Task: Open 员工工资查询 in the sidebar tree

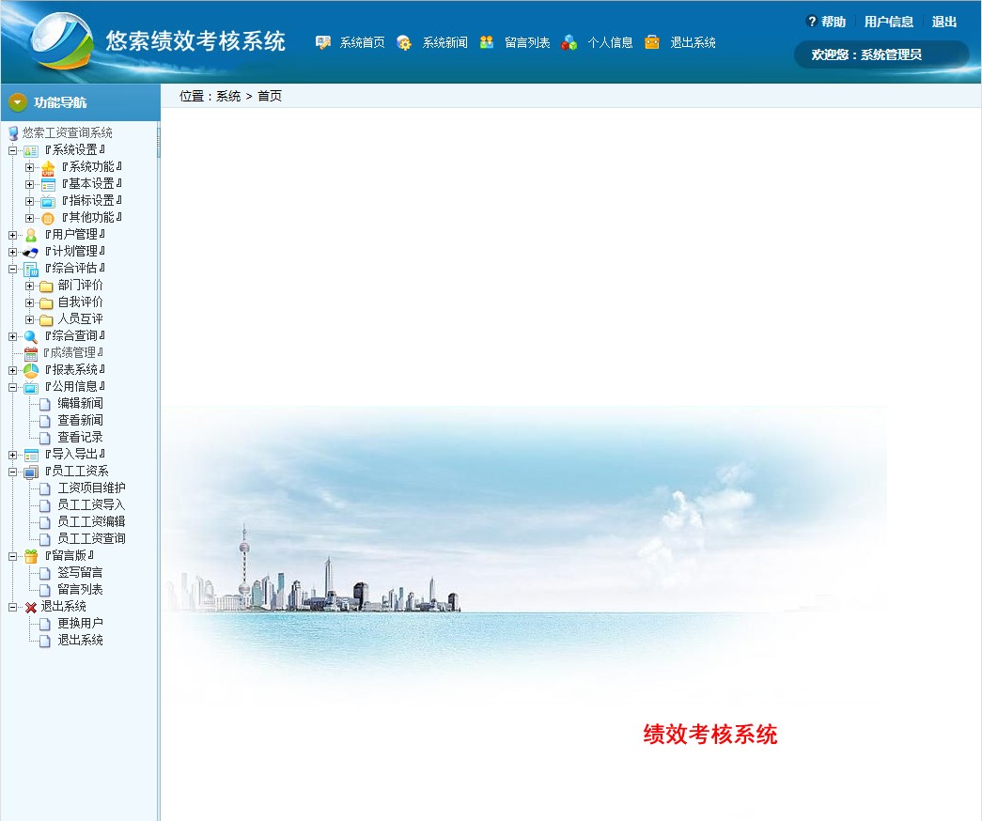Action: pos(91,538)
